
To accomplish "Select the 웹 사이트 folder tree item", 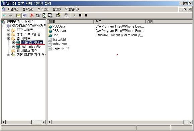I will click(x=23, y=38).
